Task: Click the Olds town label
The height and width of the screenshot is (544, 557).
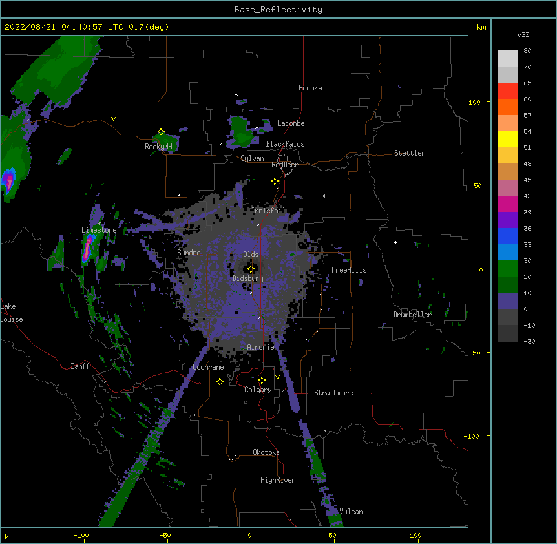Action: point(251,255)
